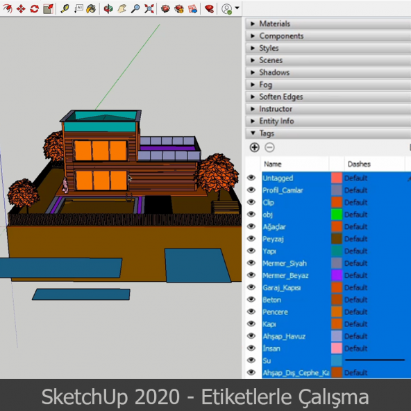The image size is (411, 411).
Task: Expand the Materials panel
Action: (x=328, y=24)
